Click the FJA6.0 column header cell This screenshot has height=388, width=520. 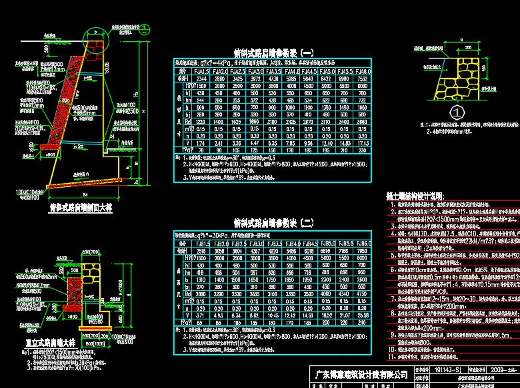pyautogui.click(x=363, y=71)
